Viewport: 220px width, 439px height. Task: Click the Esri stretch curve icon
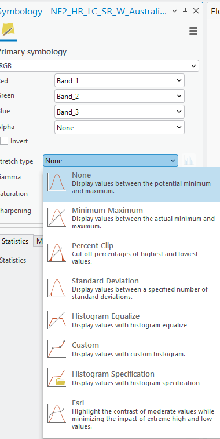coord(57,414)
